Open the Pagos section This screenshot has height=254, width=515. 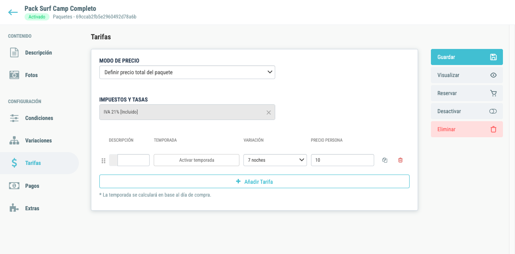(x=32, y=186)
